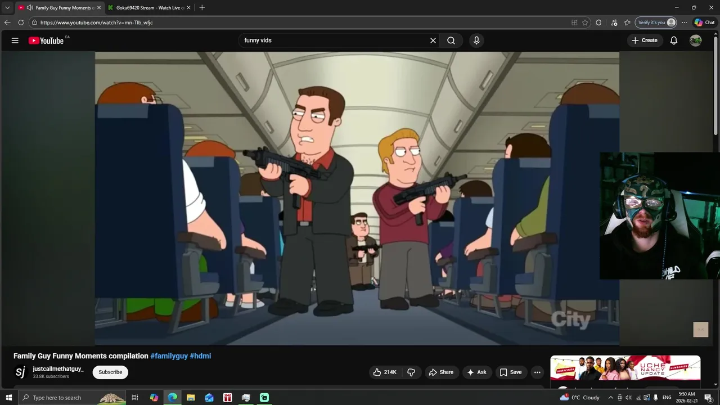Open the Action Center notifications icon
Viewport: 720px width, 405px height.
coord(708,398)
